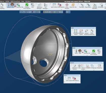Screen dimensions: 106x93
Task: Expand the ribbon group arrow below Part Stations
Action: click(x=61, y=10)
